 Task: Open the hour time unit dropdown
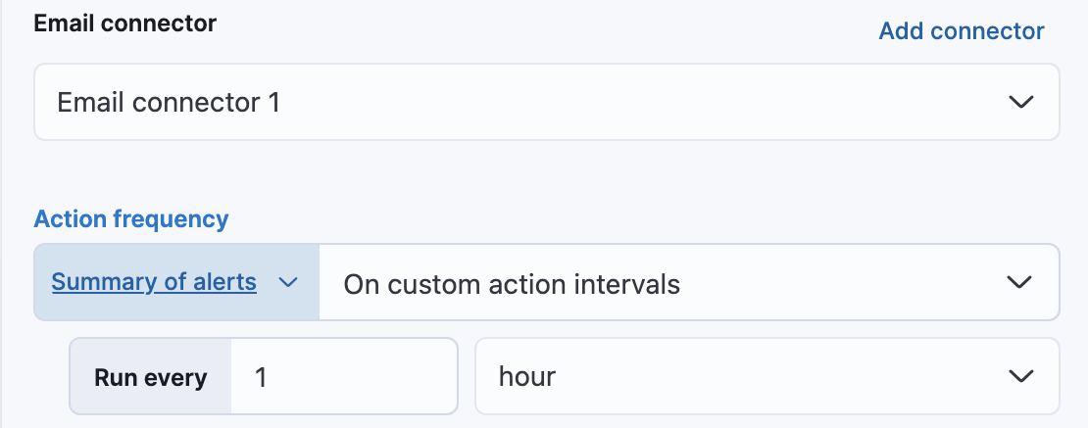767,376
